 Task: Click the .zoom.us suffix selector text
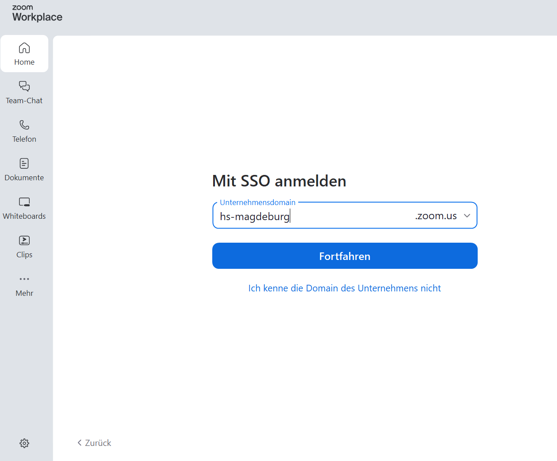(436, 216)
